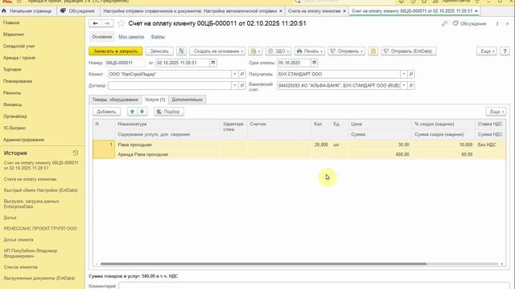Open the toolbar Еще menu
Image resolution: width=515 pixels, height=289 pixels.
(486, 51)
